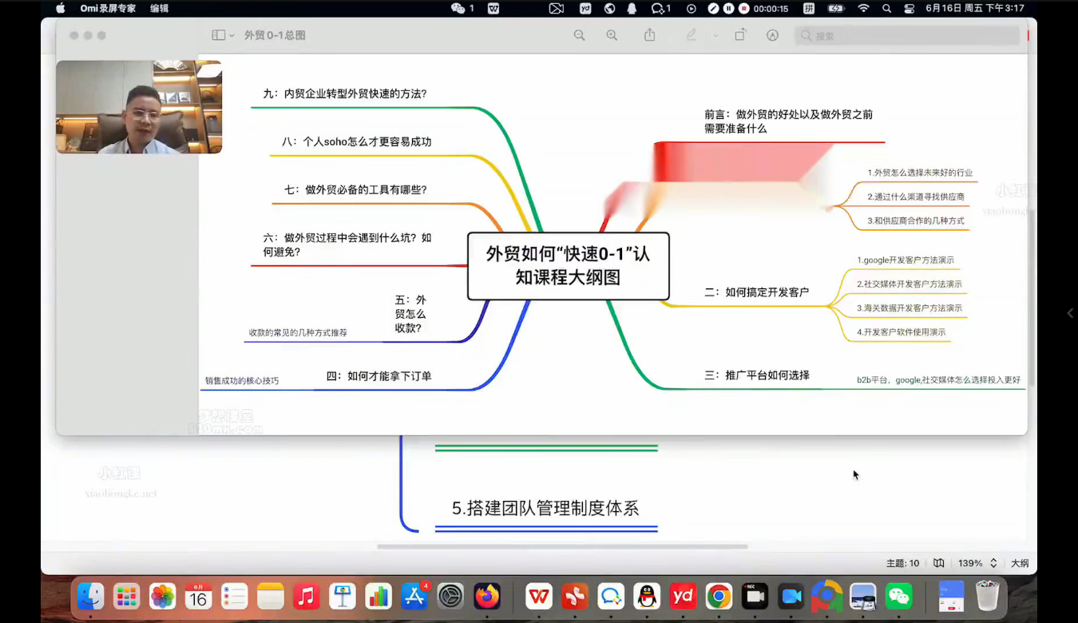Image resolution: width=1078 pixels, height=623 pixels.
Task: Select the Markup pencil tool
Action: pyautogui.click(x=691, y=35)
